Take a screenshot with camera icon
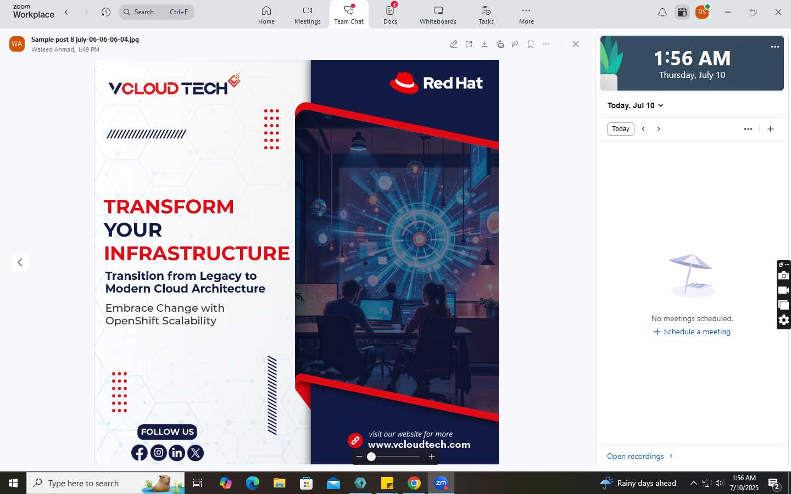 (784, 276)
